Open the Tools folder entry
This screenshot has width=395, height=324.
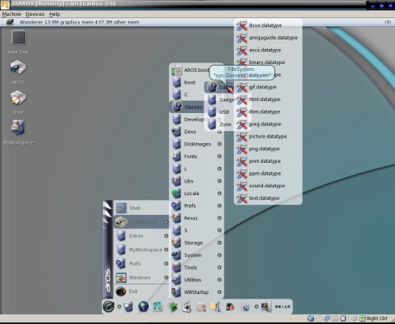click(197, 267)
